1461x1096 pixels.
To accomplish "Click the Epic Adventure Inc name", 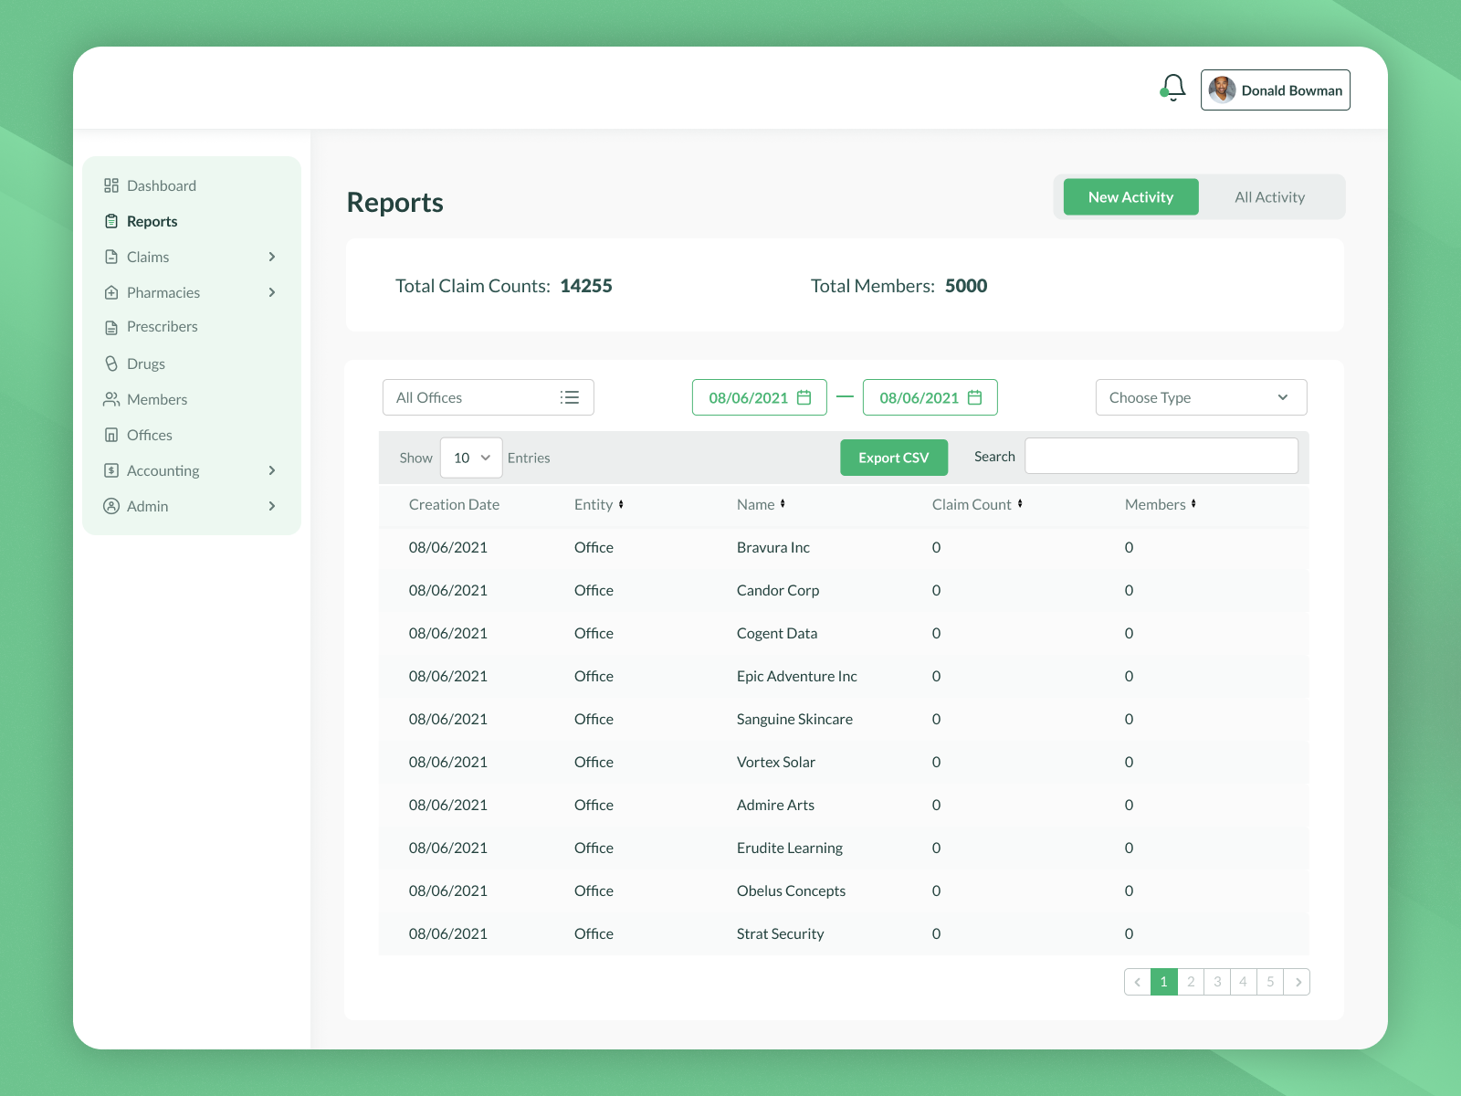I will [x=797, y=676].
